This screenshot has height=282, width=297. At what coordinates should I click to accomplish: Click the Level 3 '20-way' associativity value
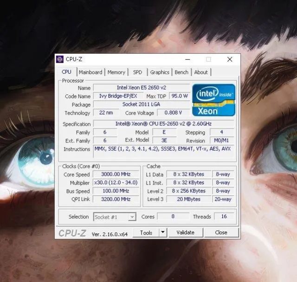tap(223, 199)
